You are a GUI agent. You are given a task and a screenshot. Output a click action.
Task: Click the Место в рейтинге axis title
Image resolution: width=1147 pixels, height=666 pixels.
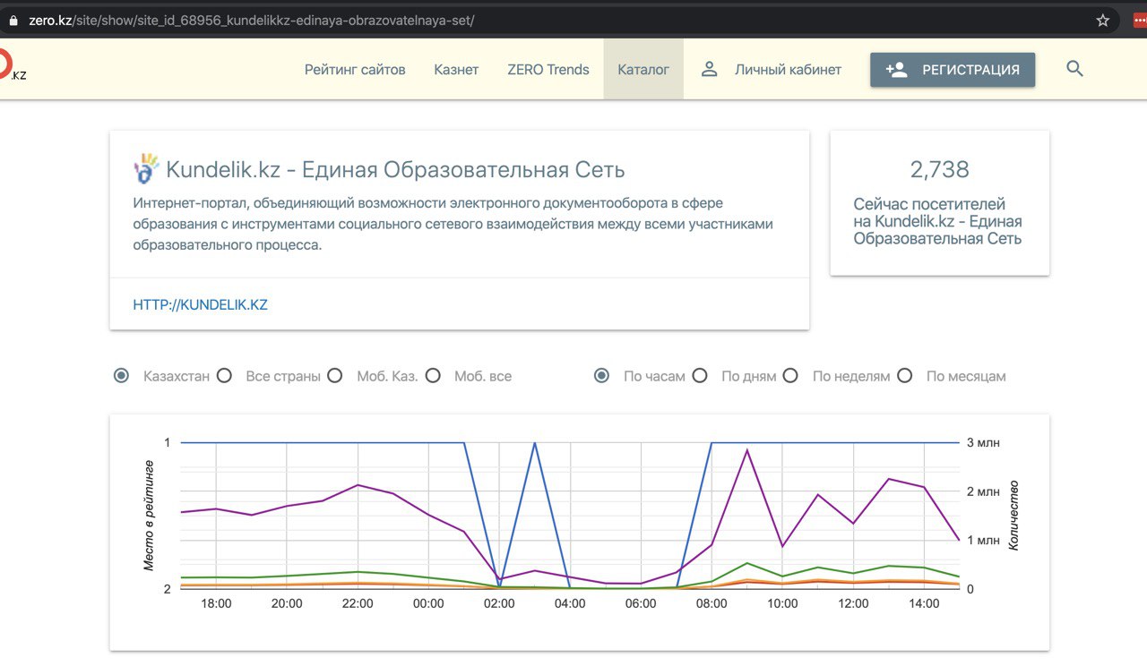149,516
